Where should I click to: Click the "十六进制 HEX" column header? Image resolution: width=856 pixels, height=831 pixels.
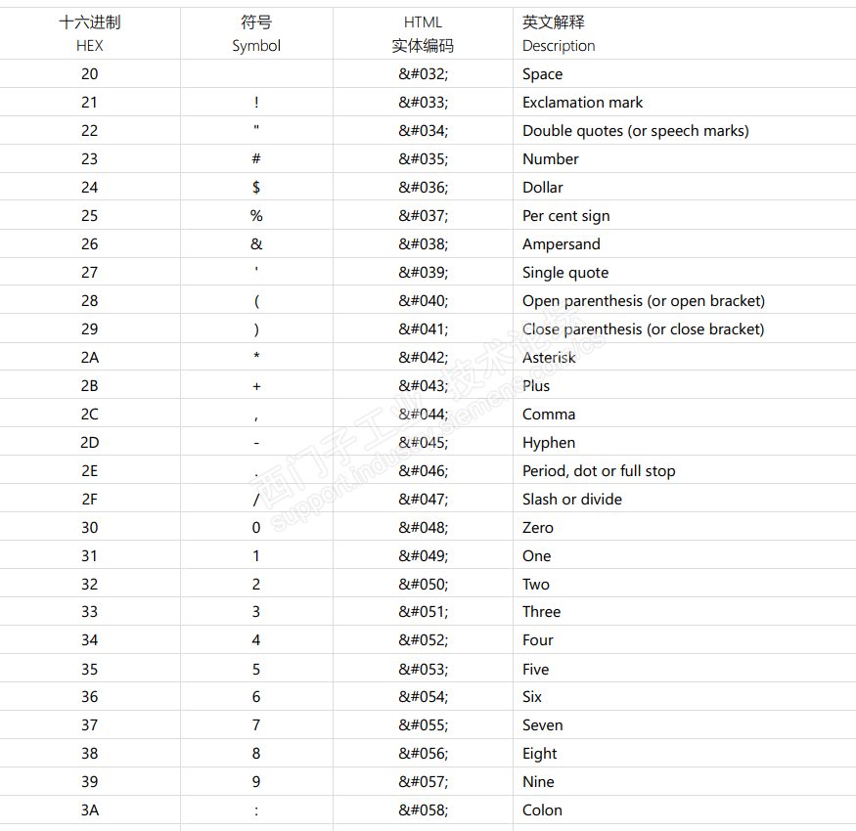tap(90, 33)
